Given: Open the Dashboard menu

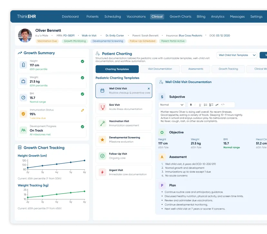Looking at the screenshot, I should (x=70, y=16).
